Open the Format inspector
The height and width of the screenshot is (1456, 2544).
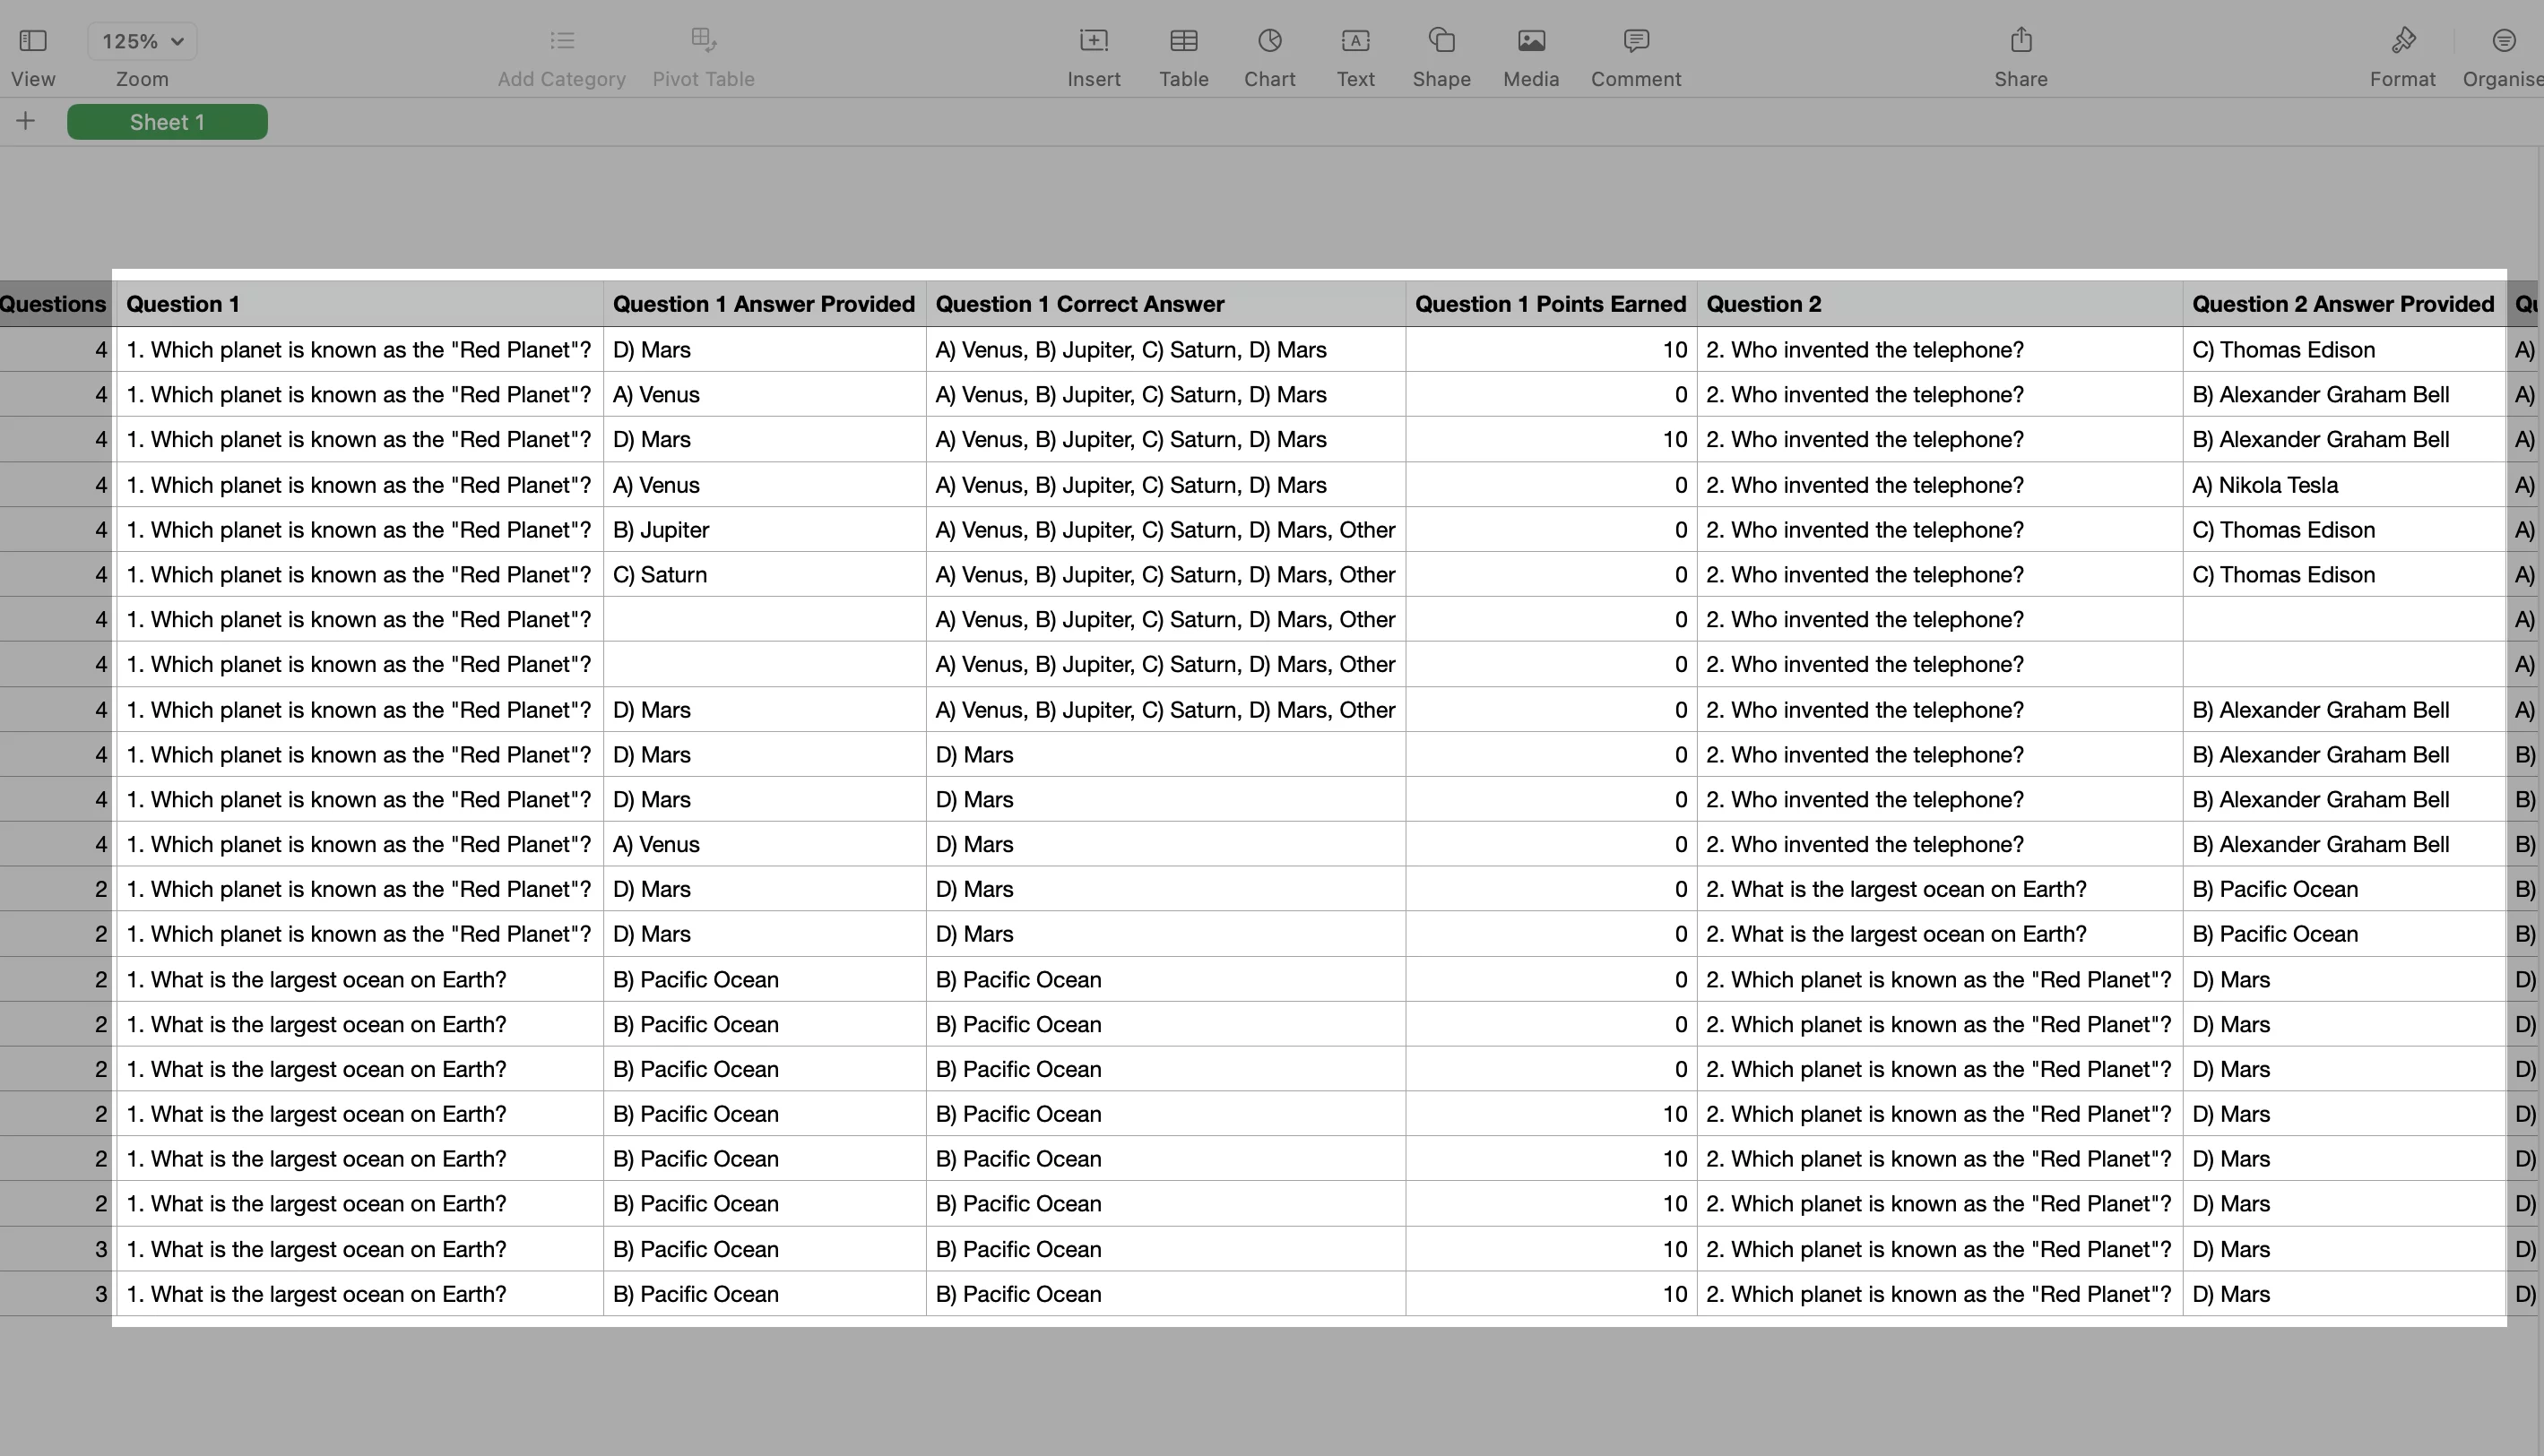click(2403, 41)
